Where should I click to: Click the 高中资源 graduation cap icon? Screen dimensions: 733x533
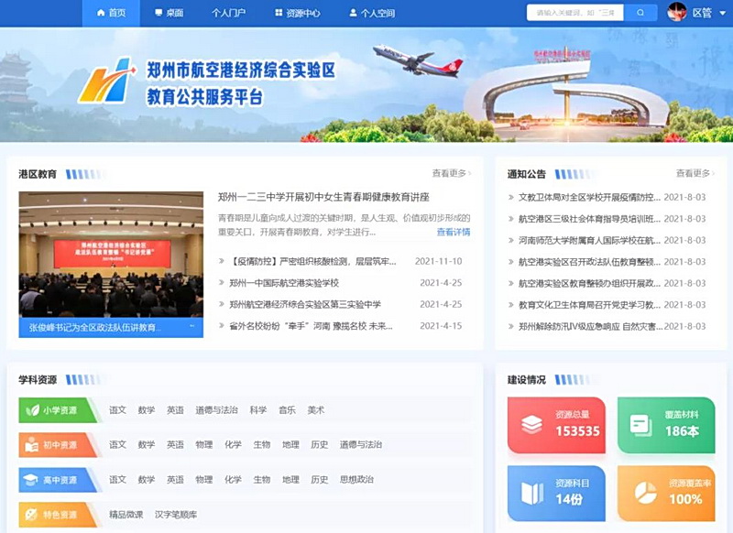[x=33, y=479]
